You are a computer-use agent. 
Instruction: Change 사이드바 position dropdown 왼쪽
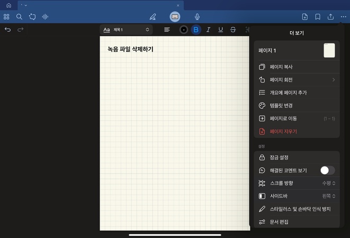329,196
